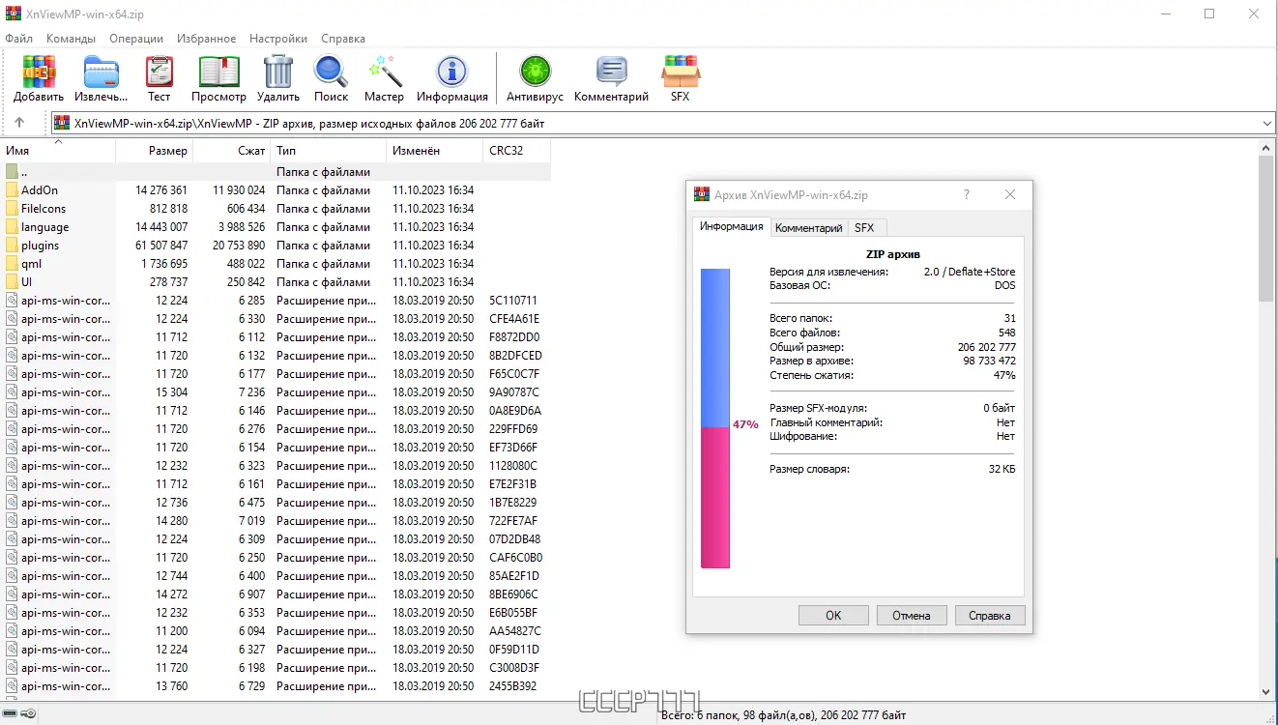
Task: Open the Избранное menu
Action: (x=207, y=39)
